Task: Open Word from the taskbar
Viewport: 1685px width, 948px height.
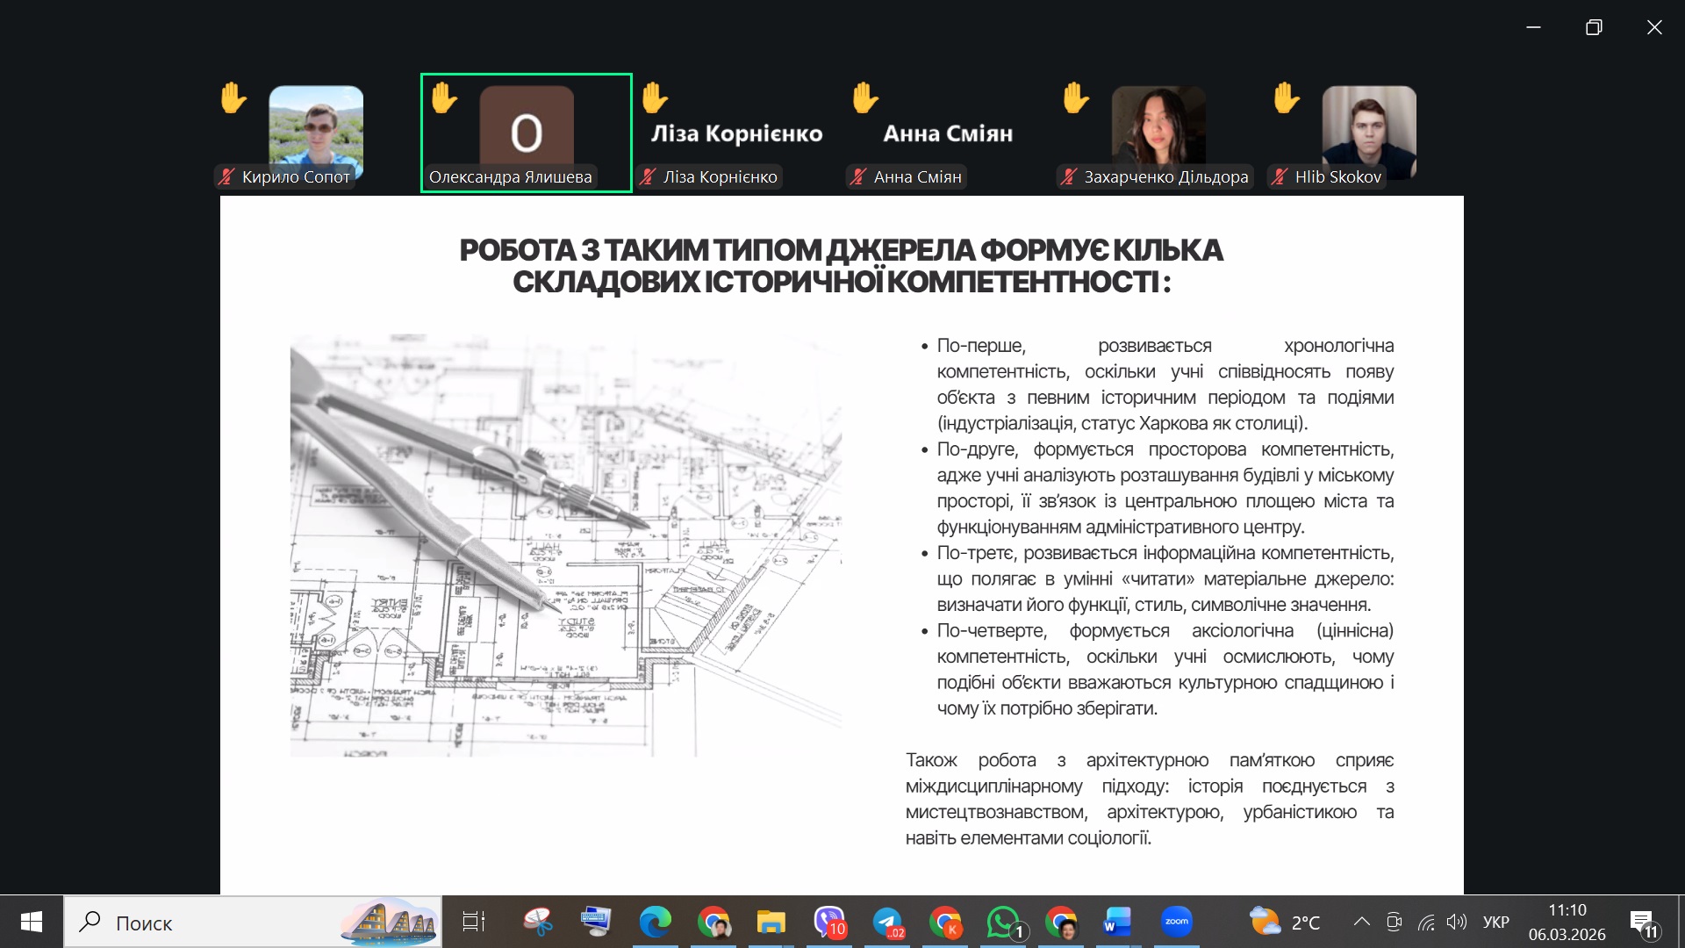Action: [x=1117, y=922]
